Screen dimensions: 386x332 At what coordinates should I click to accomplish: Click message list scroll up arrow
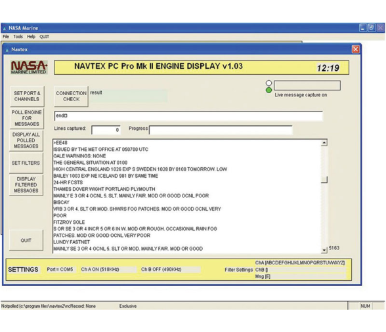[324, 143]
